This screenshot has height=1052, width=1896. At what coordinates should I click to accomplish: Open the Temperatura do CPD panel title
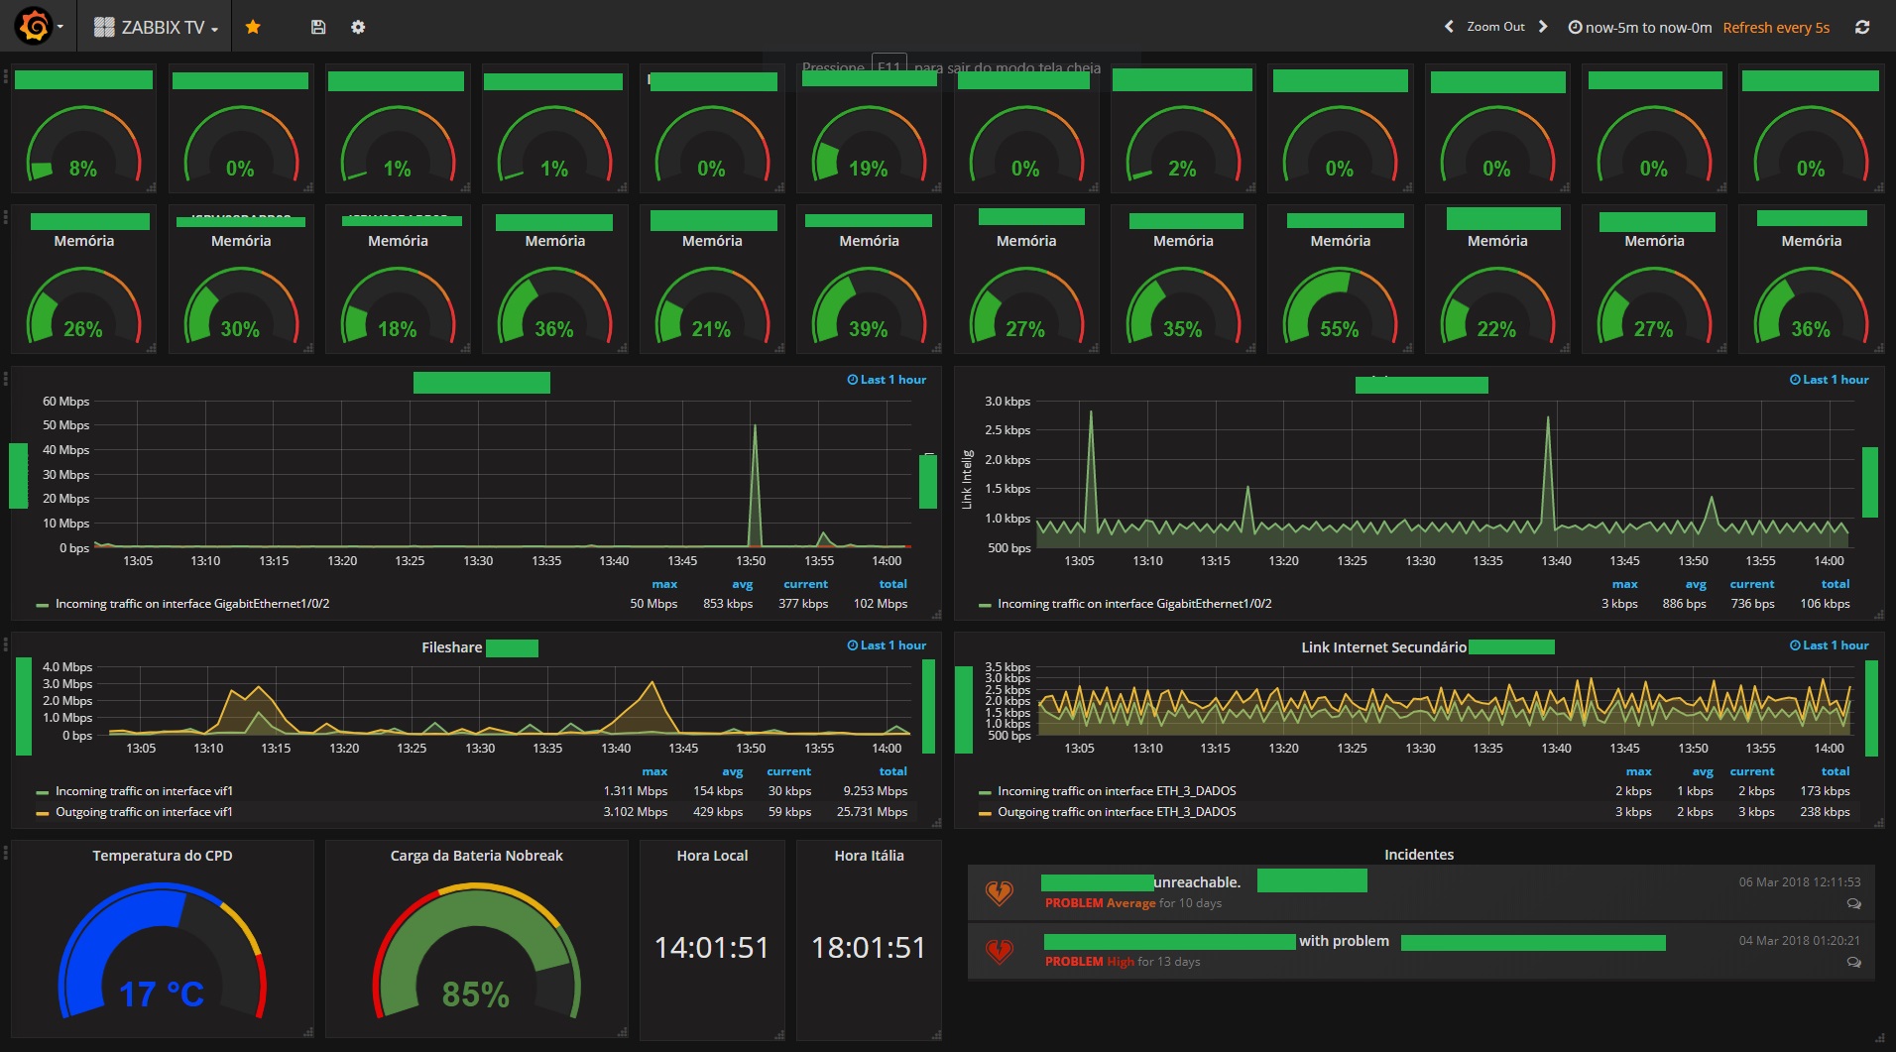click(163, 856)
